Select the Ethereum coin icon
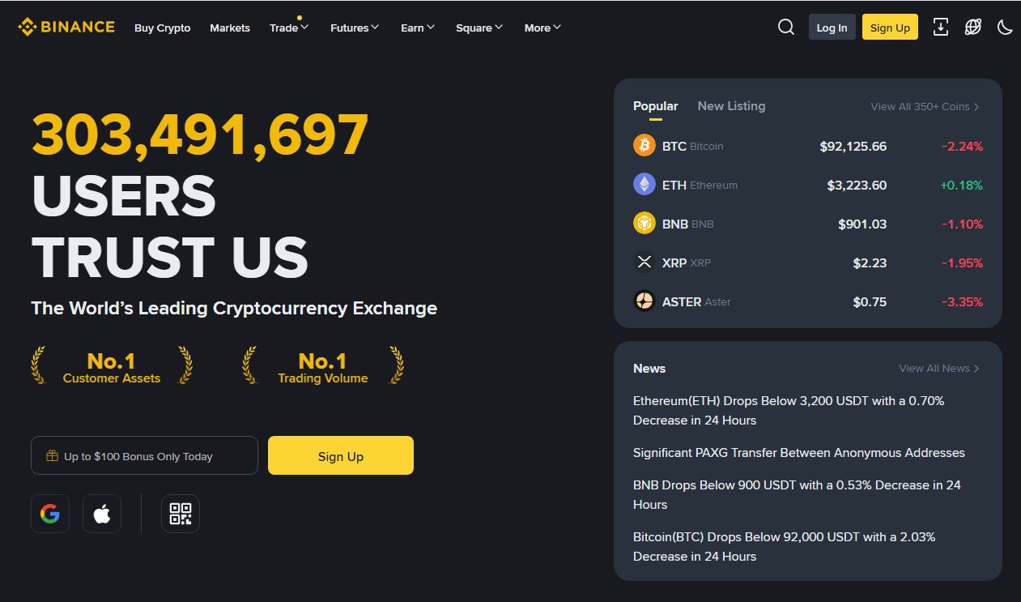This screenshot has height=602, width=1021. click(x=645, y=185)
